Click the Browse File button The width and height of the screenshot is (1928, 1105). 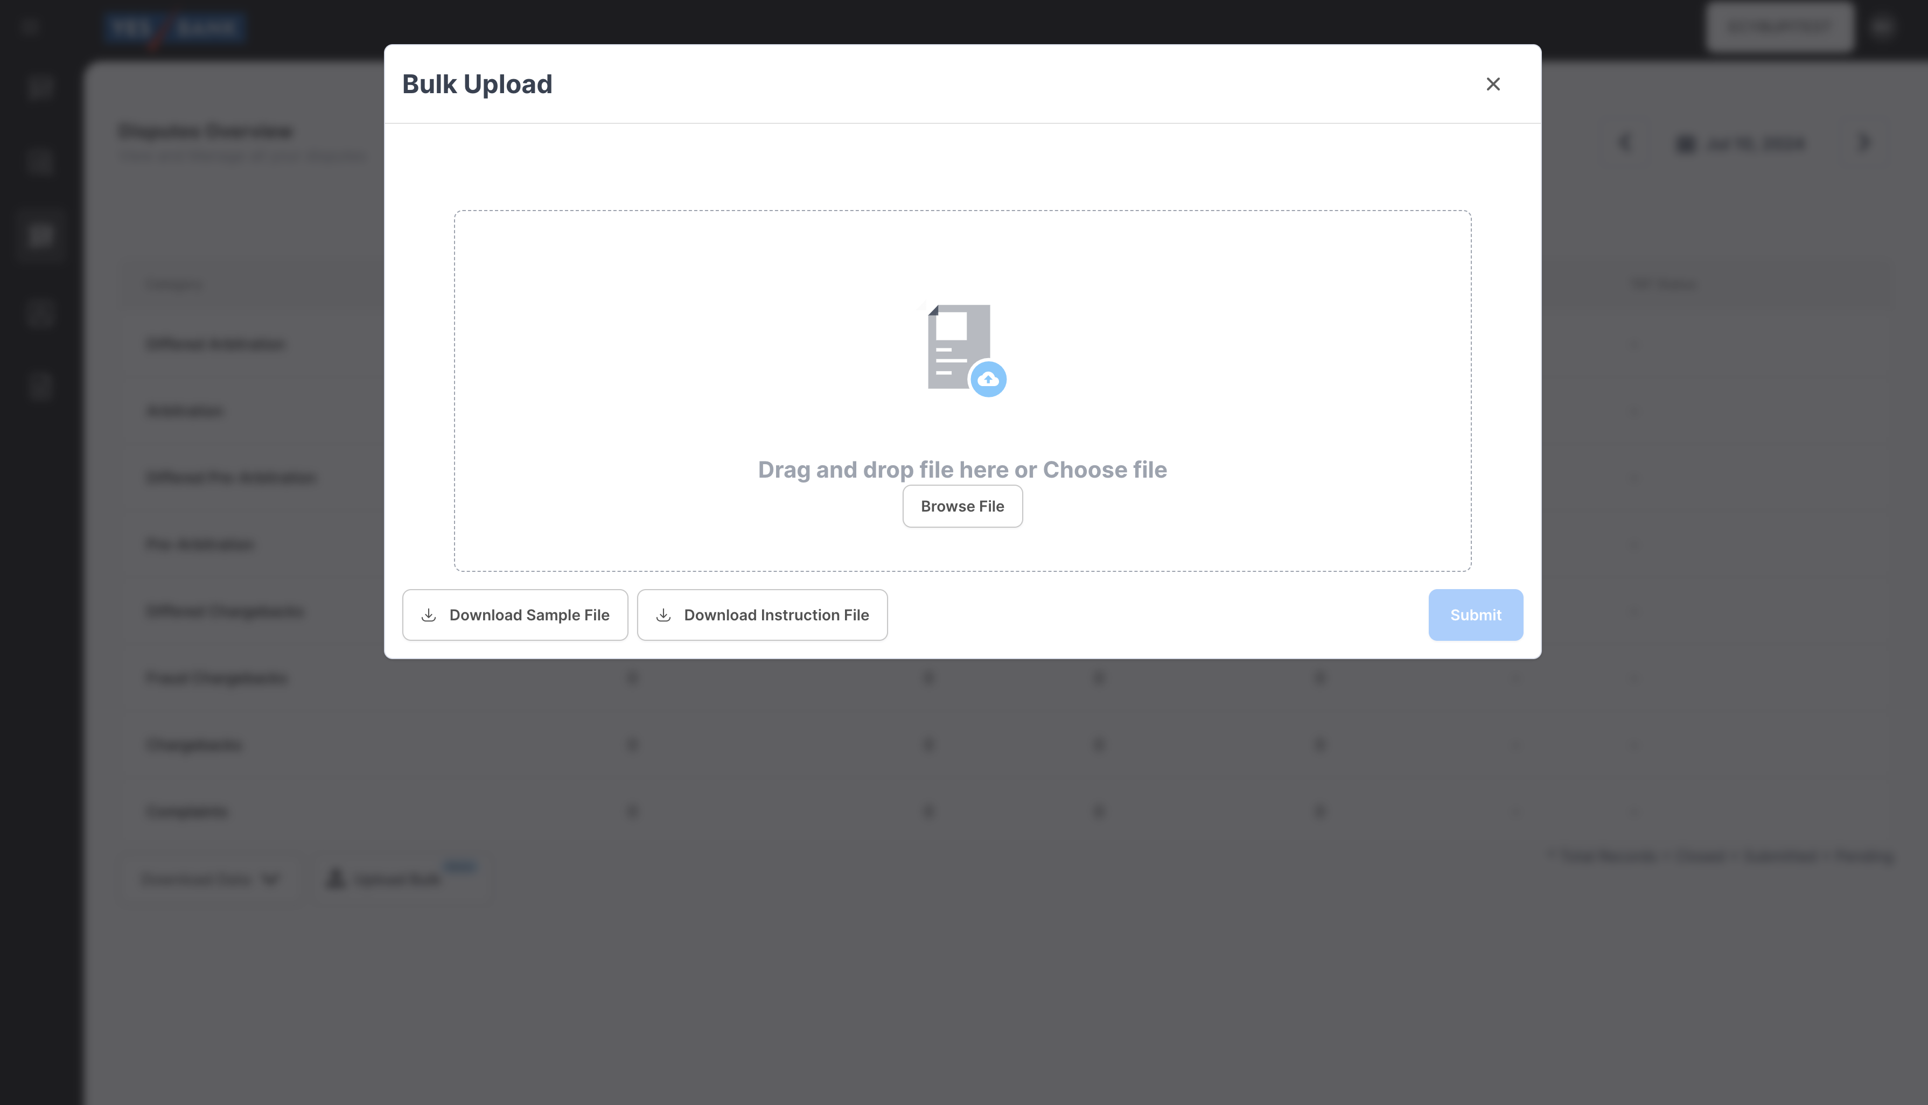tap(962, 506)
